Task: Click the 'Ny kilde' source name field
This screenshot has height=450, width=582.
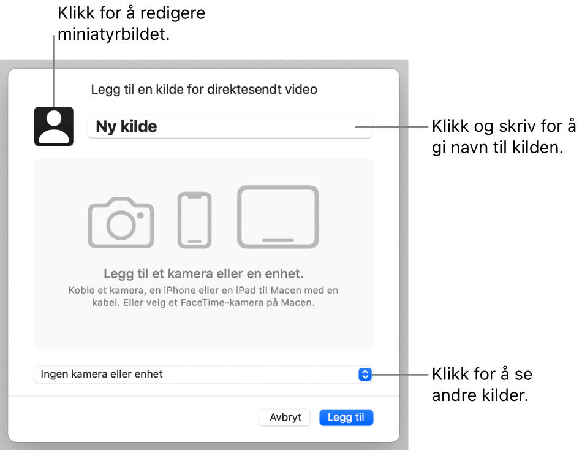Action: point(229,127)
